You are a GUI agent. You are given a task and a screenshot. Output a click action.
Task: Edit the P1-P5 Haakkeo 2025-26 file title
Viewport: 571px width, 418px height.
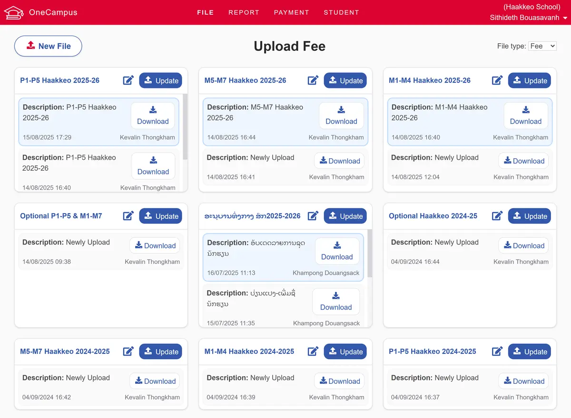click(x=128, y=80)
